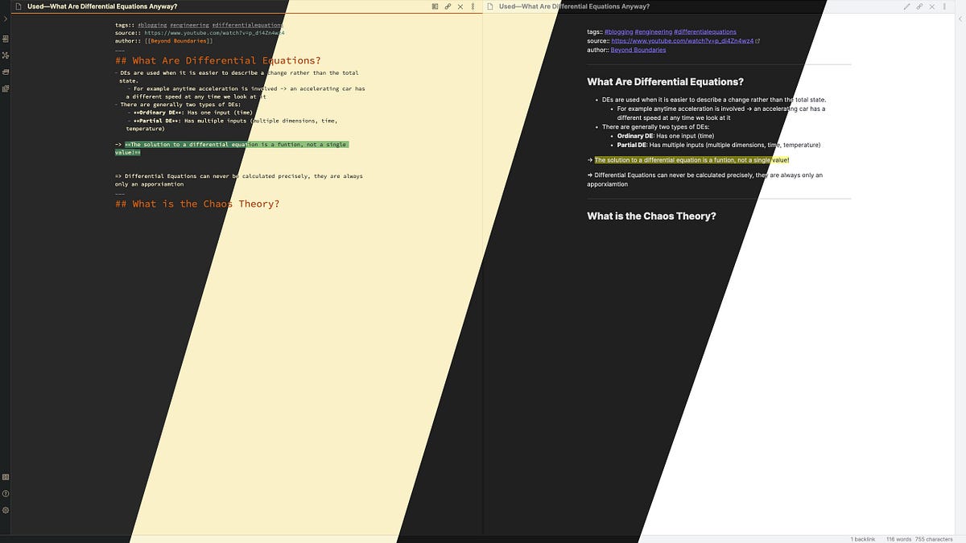Open Help via the question mark icon
966x543 pixels.
point(5,492)
